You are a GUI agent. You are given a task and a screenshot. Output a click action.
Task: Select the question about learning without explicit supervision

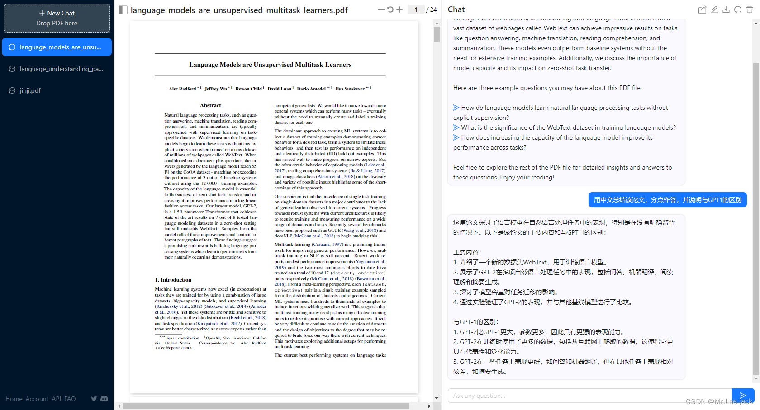point(560,113)
